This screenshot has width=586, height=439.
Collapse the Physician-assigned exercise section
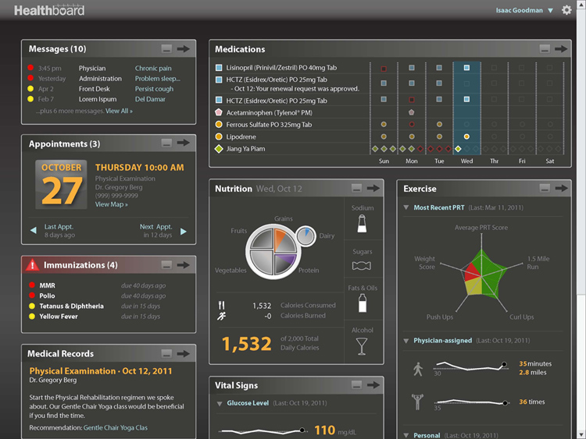point(406,341)
